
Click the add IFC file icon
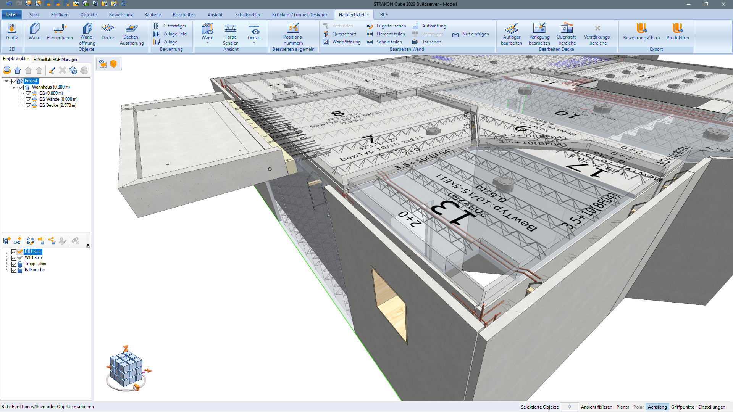[x=18, y=241]
